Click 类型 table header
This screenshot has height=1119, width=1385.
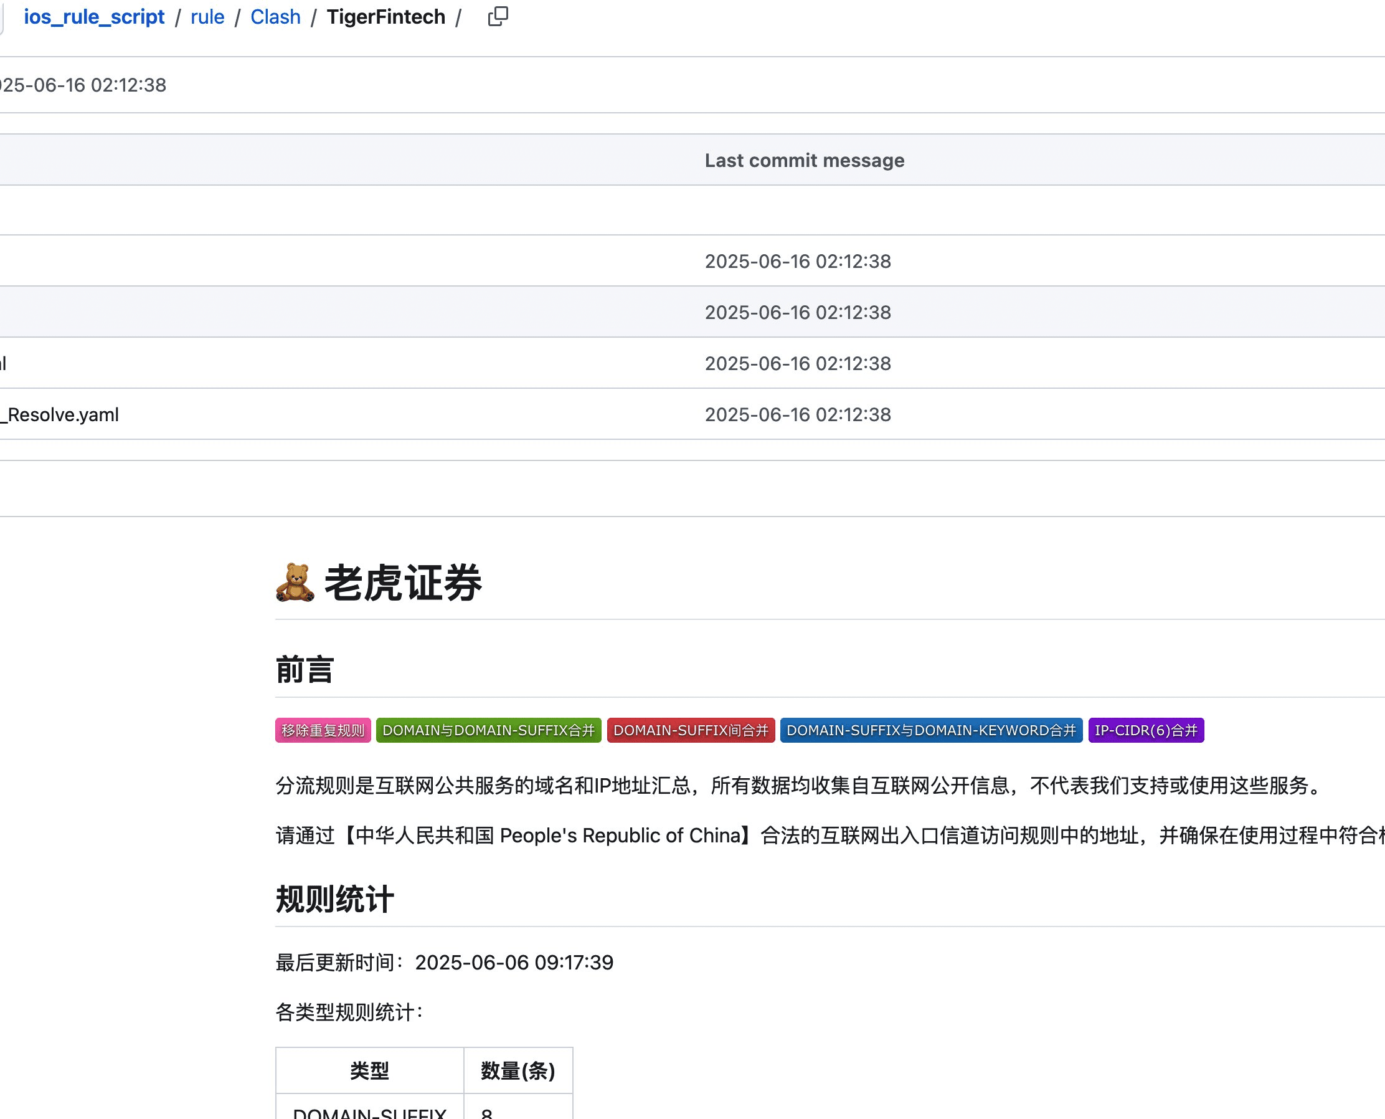pos(370,1070)
